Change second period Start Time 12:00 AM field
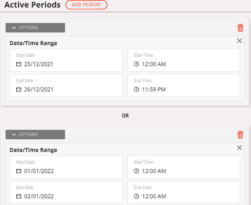Viewport: 251px width, 205px height. tap(184, 167)
